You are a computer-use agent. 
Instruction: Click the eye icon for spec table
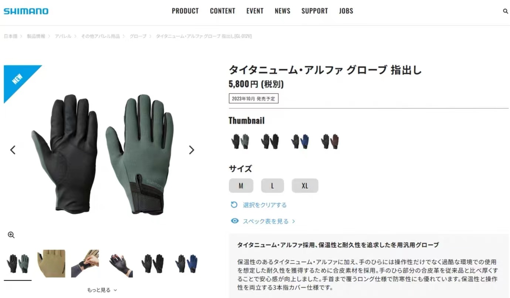(235, 221)
